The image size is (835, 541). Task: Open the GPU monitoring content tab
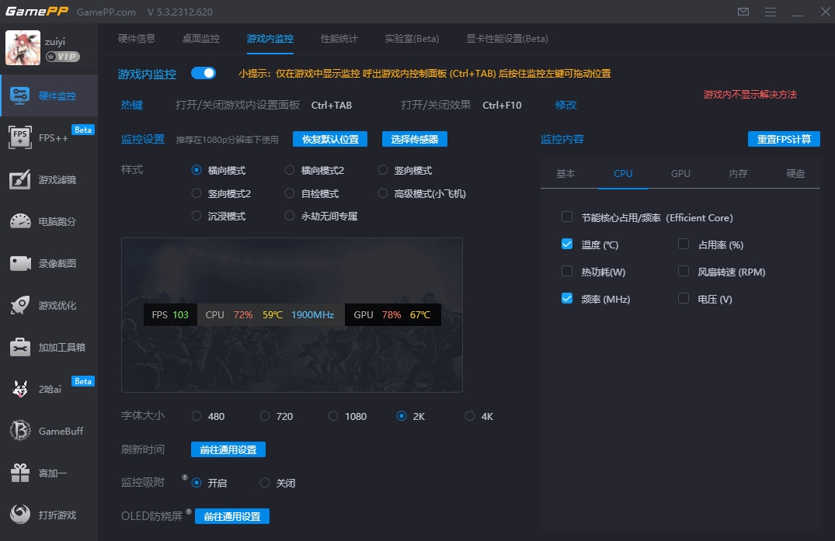[x=680, y=173]
